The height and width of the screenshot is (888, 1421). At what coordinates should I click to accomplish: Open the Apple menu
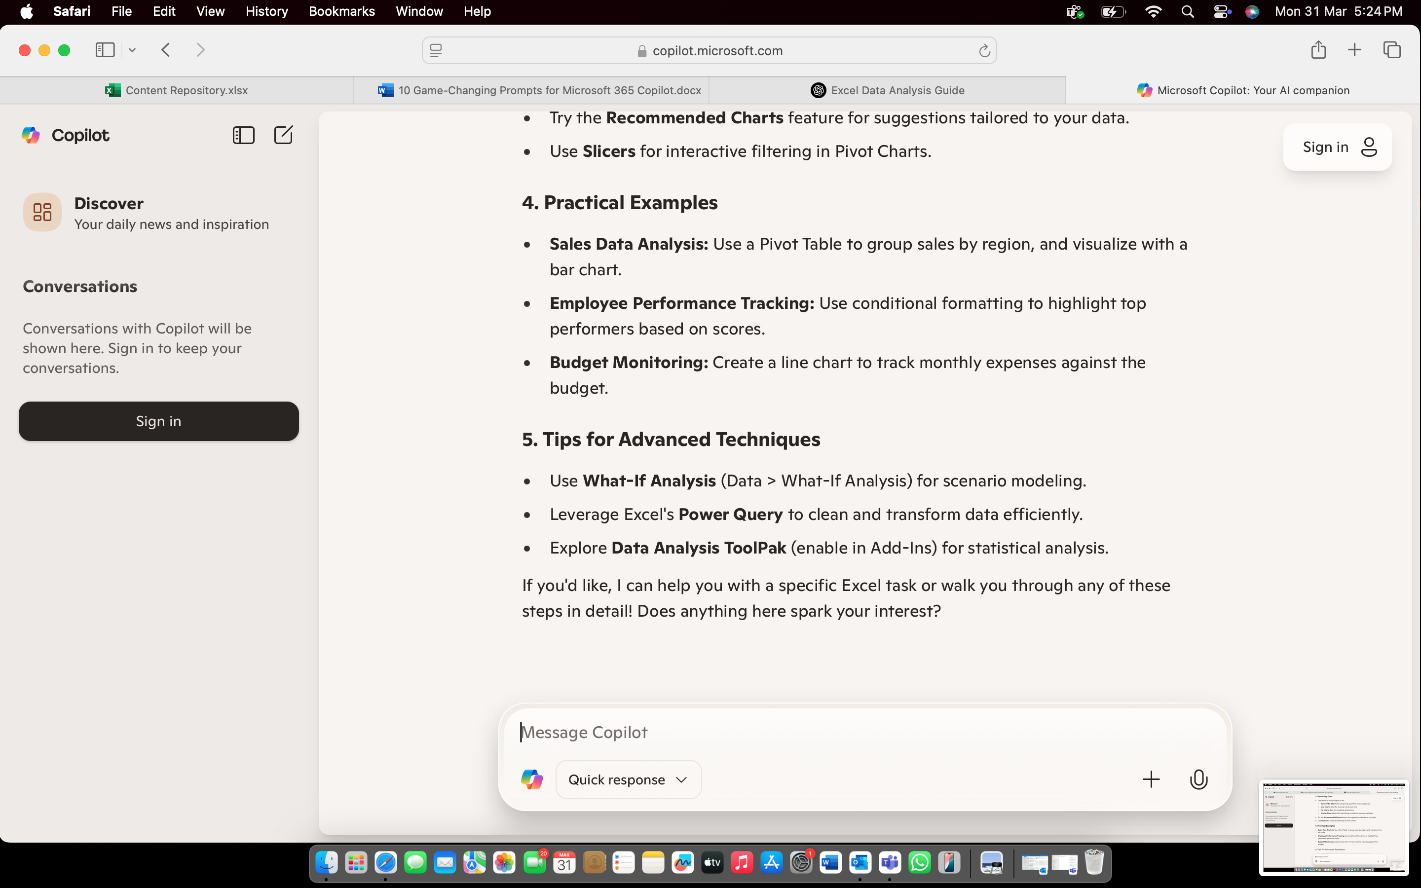pyautogui.click(x=27, y=12)
